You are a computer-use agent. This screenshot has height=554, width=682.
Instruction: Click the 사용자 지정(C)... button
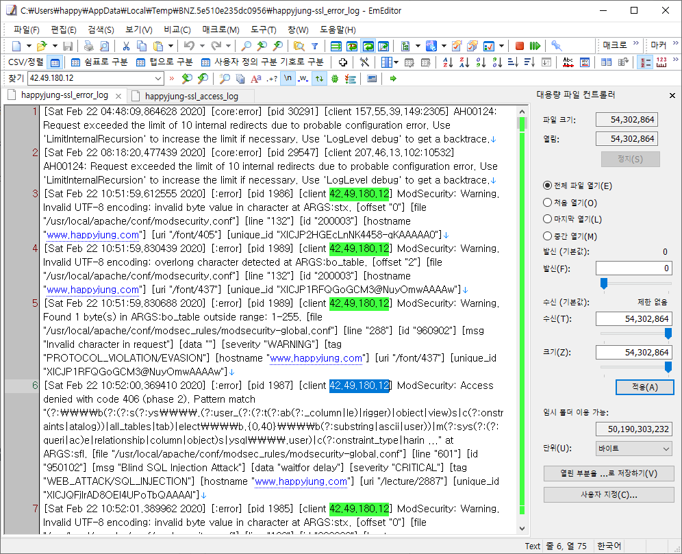(608, 494)
